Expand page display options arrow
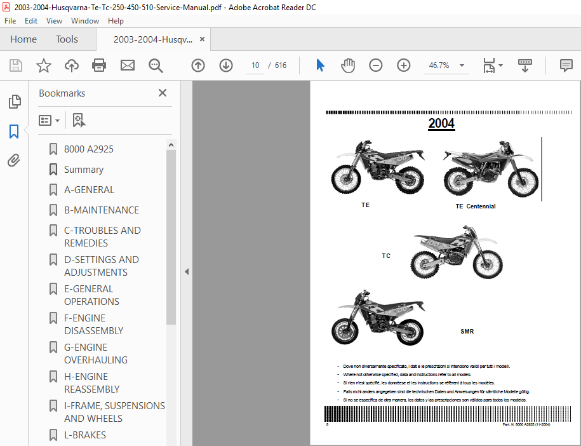The image size is (581, 446). pyautogui.click(x=500, y=65)
